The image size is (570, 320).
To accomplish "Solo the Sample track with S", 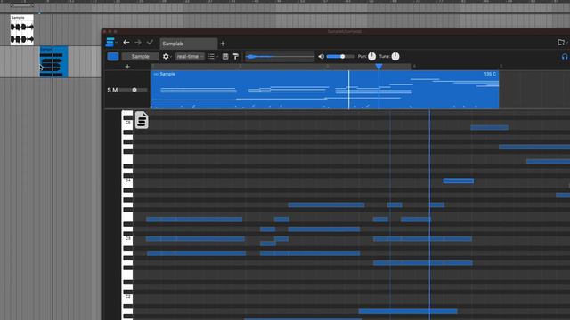I will point(109,90).
